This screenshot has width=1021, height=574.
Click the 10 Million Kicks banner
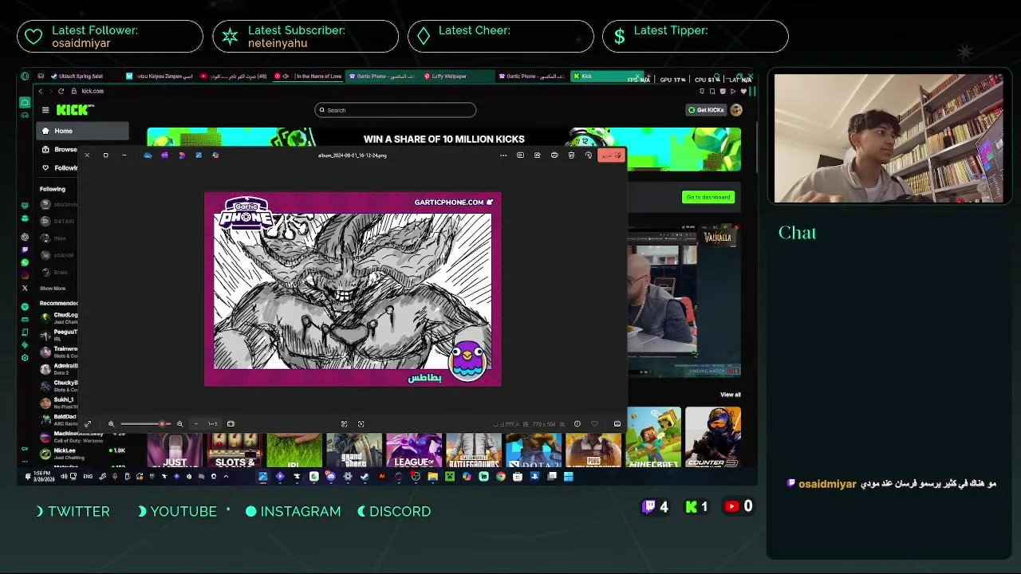pyautogui.click(x=443, y=139)
